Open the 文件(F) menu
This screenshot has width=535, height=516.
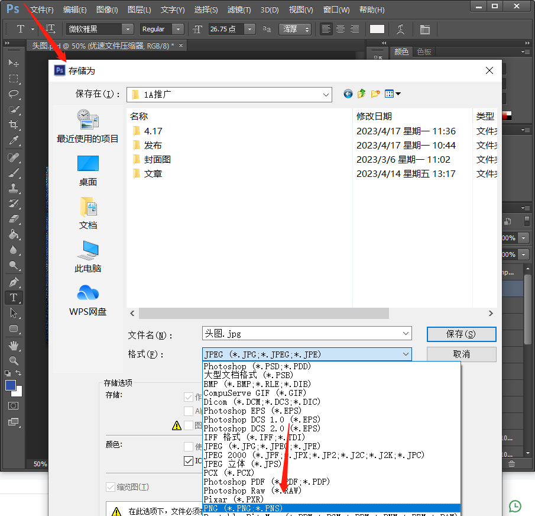[41, 9]
